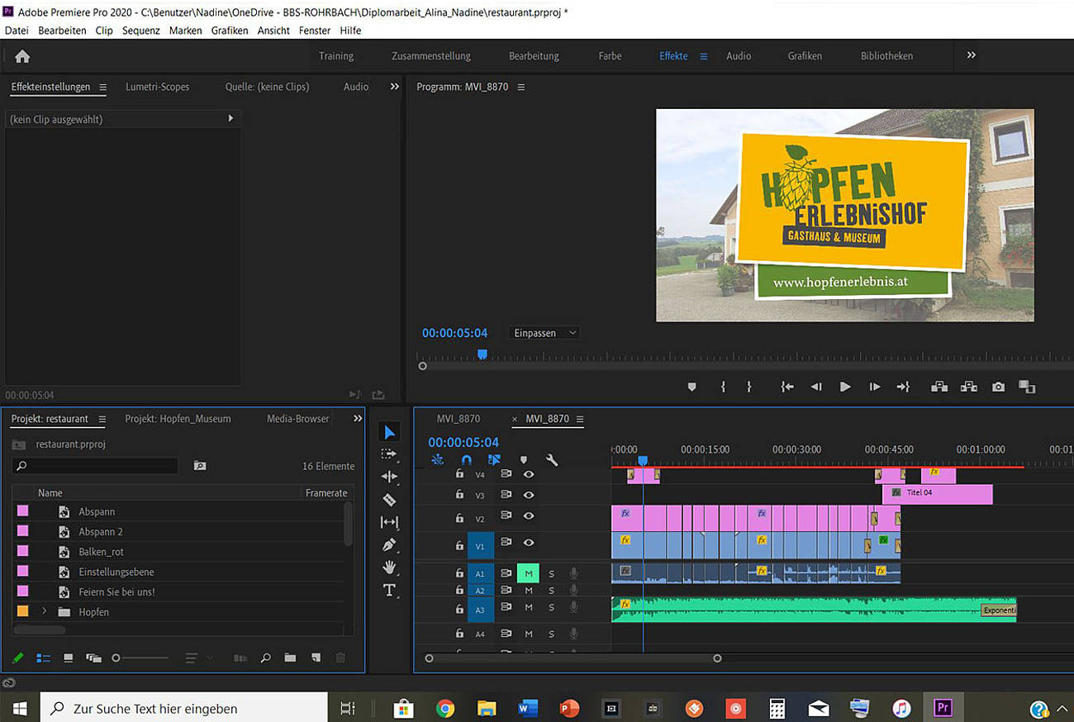Open Programm MVI_8870 panel menu
Screen dimensions: 1074x722
tap(520, 87)
